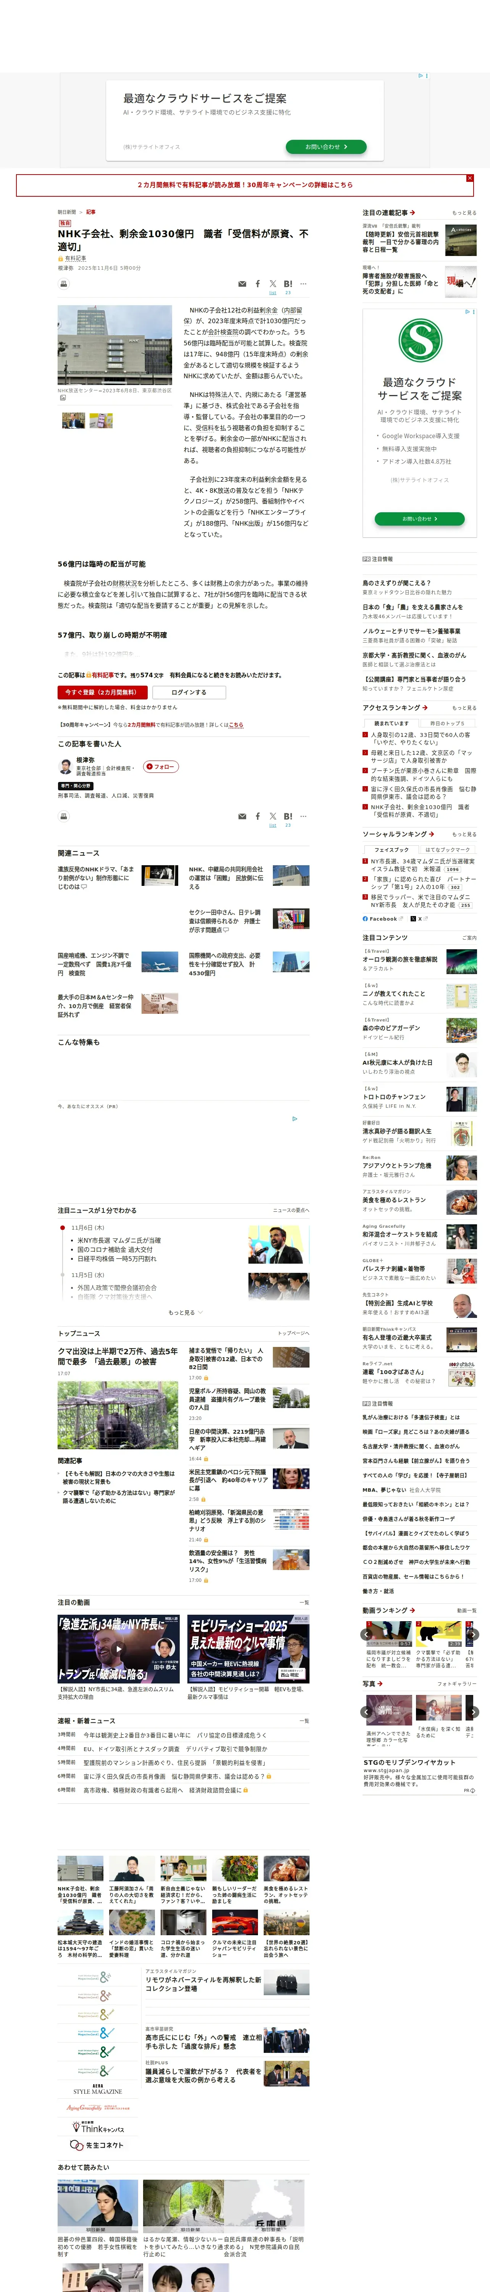The height and width of the screenshot is (2292, 490).
Task: Open related news 連続反発のNHKドラマ
Action: (96, 877)
